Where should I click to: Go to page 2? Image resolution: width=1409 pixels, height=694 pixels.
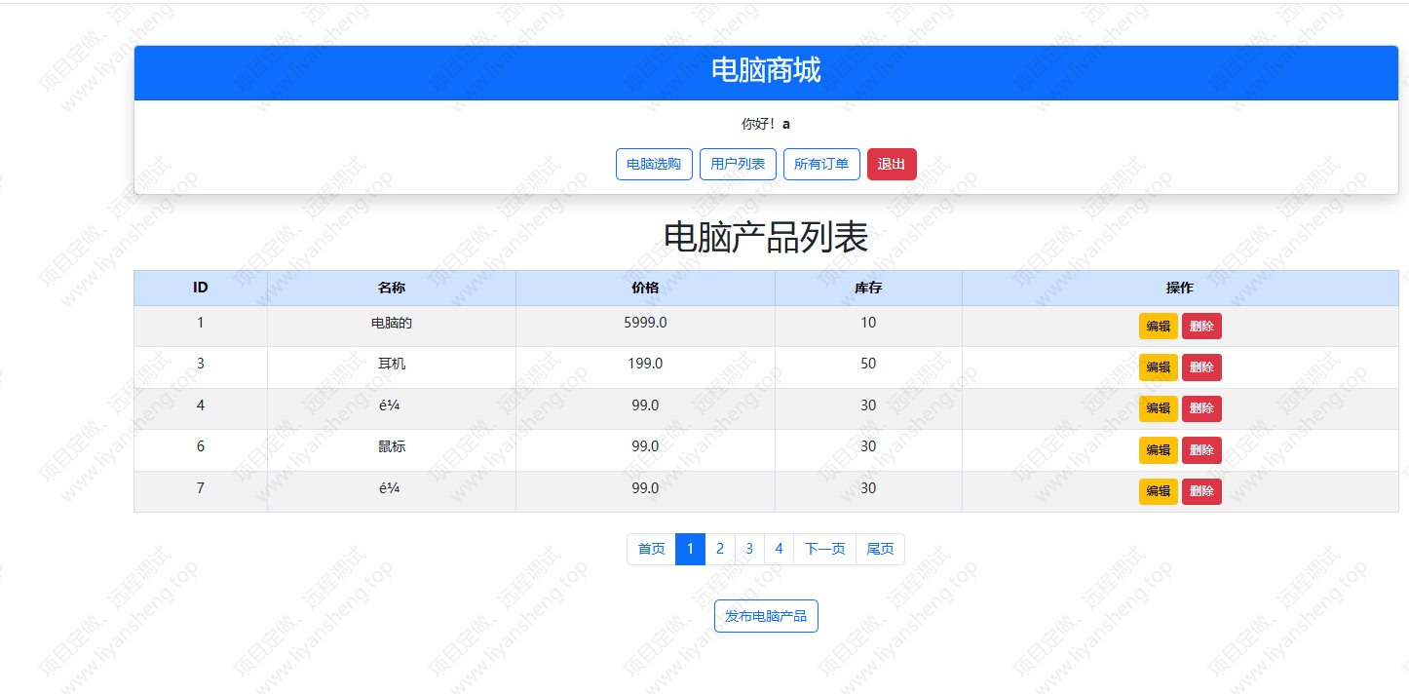[720, 549]
